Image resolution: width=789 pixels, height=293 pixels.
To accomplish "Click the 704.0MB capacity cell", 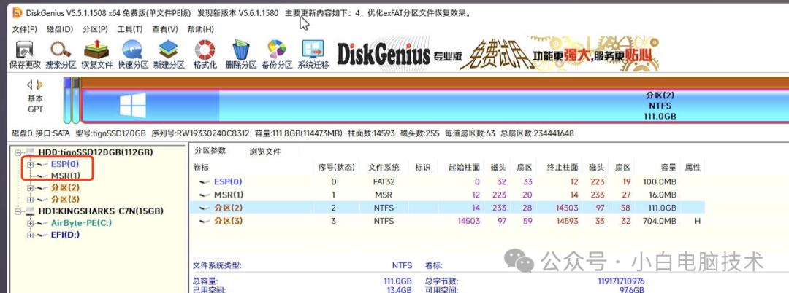I will pos(659,221).
